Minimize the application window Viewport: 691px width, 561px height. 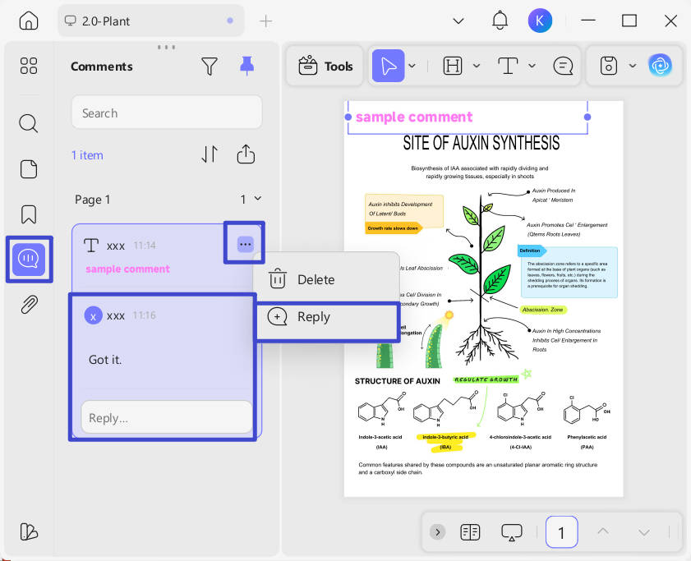coord(587,21)
